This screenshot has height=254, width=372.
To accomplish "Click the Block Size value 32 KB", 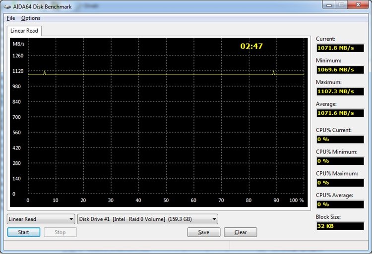I will (x=340, y=226).
